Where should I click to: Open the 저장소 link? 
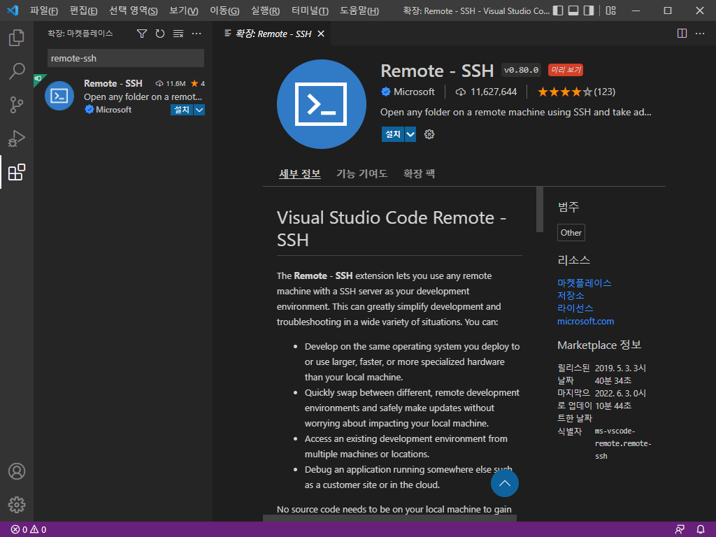coord(571,296)
